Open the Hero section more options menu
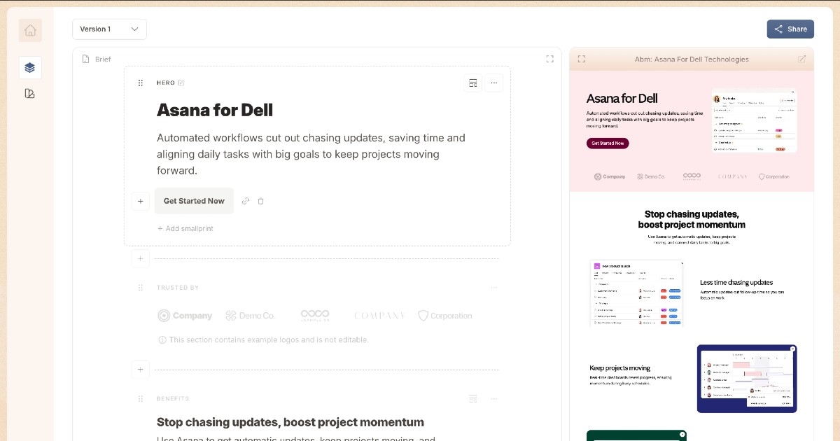Viewport: 840px width, 441px height. tap(493, 83)
